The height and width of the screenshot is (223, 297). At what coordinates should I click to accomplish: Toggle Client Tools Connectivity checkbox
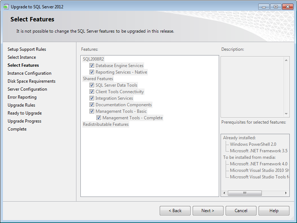pos(92,92)
